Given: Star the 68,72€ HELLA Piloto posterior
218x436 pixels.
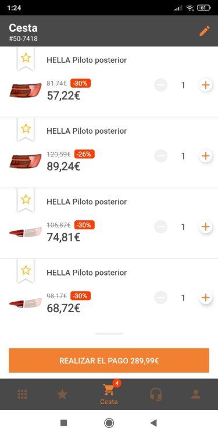Looking at the screenshot, I should pyautogui.click(x=26, y=270).
